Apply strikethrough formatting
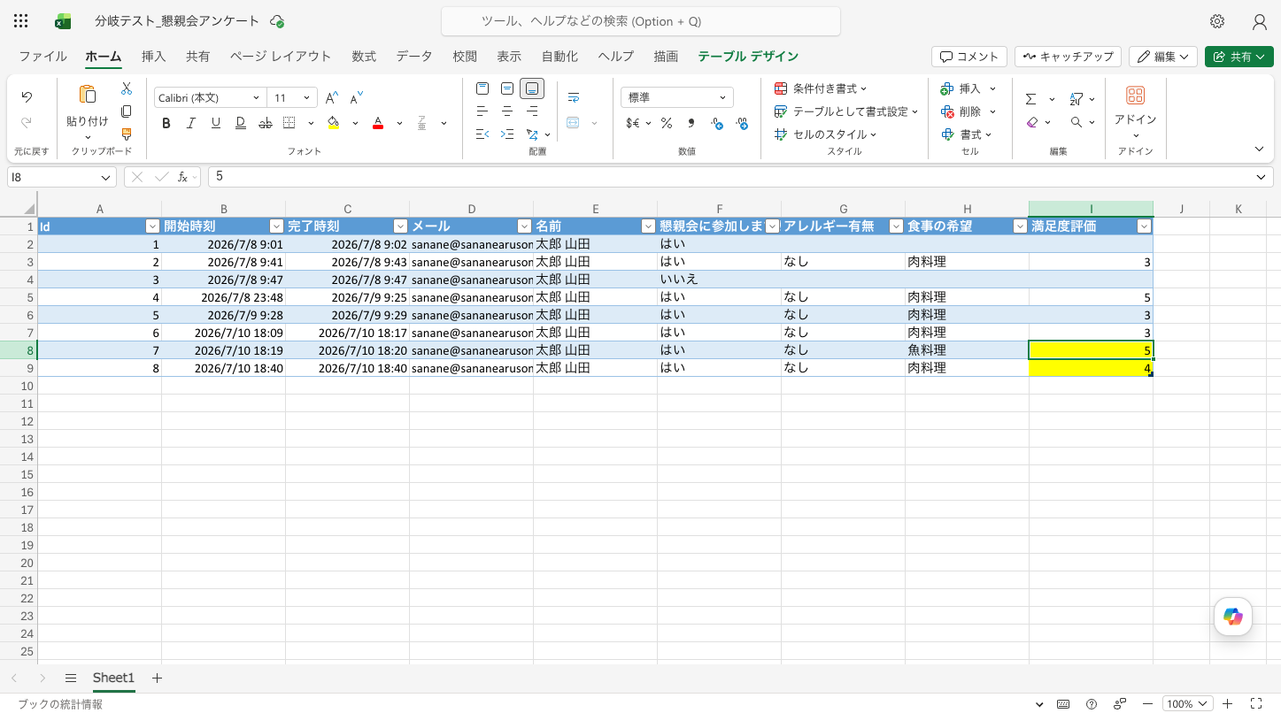Image resolution: width=1281 pixels, height=713 pixels. 266,123
